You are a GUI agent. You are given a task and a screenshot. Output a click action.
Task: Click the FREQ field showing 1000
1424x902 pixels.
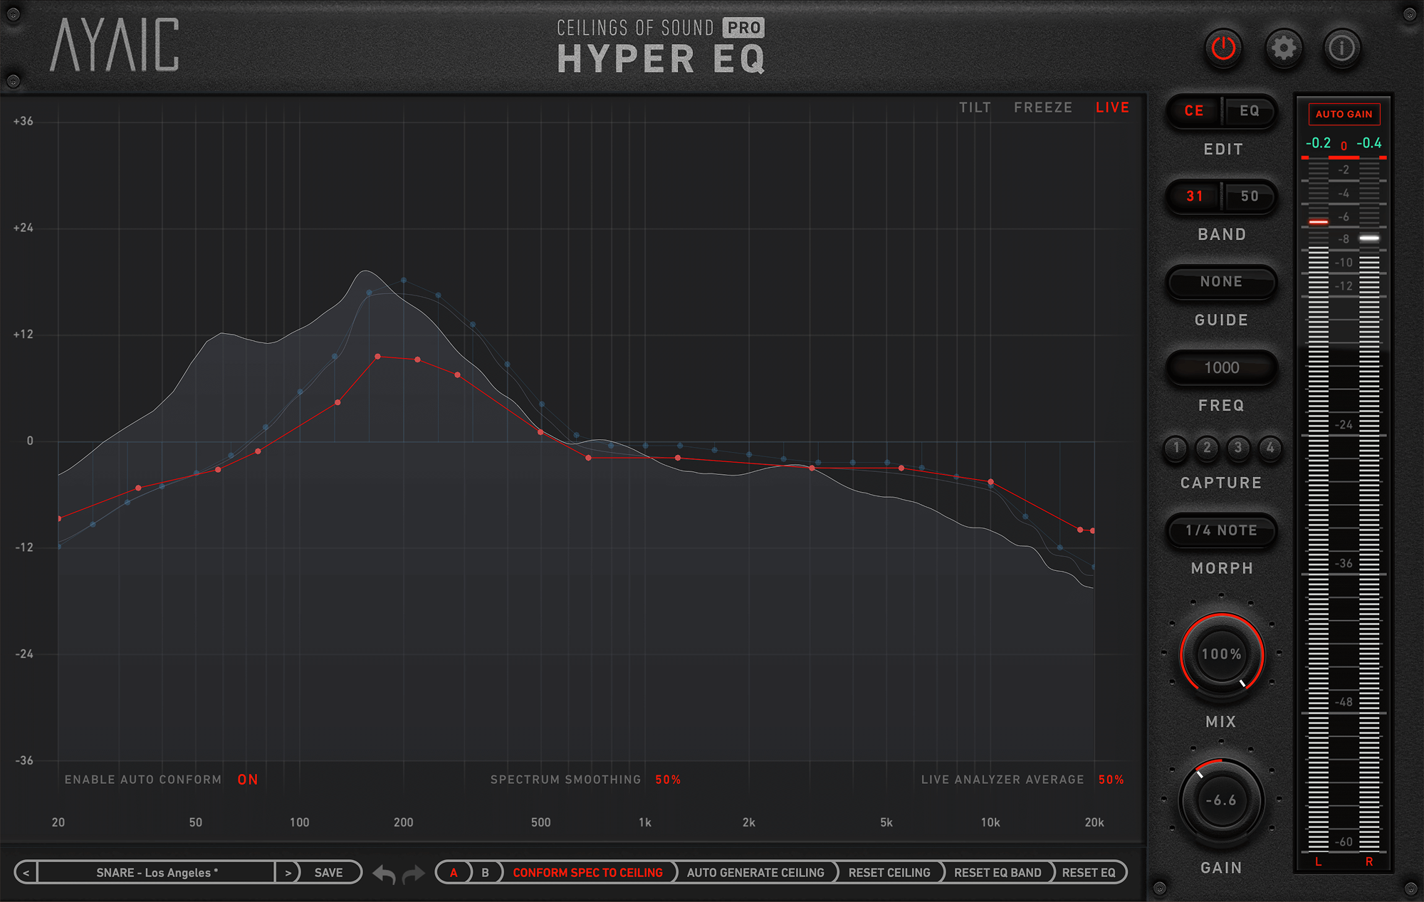(x=1221, y=367)
